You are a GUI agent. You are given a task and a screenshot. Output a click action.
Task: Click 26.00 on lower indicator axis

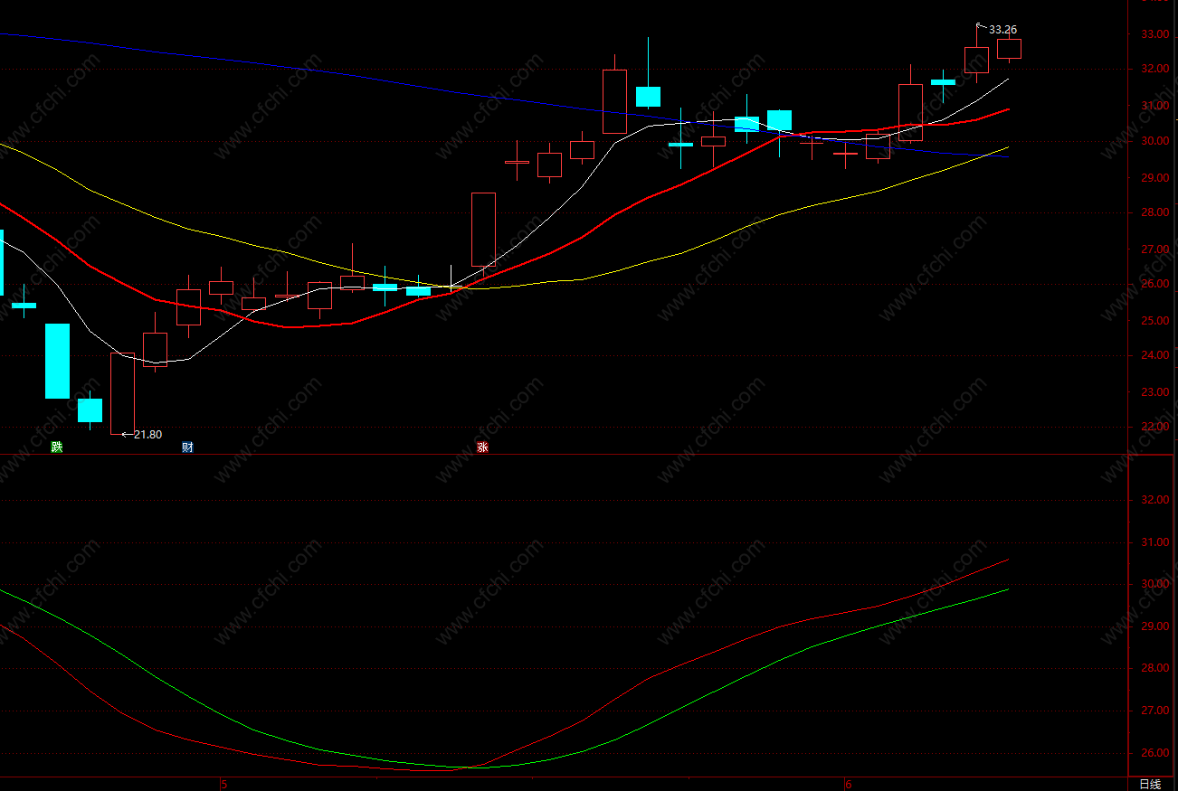coord(1154,753)
